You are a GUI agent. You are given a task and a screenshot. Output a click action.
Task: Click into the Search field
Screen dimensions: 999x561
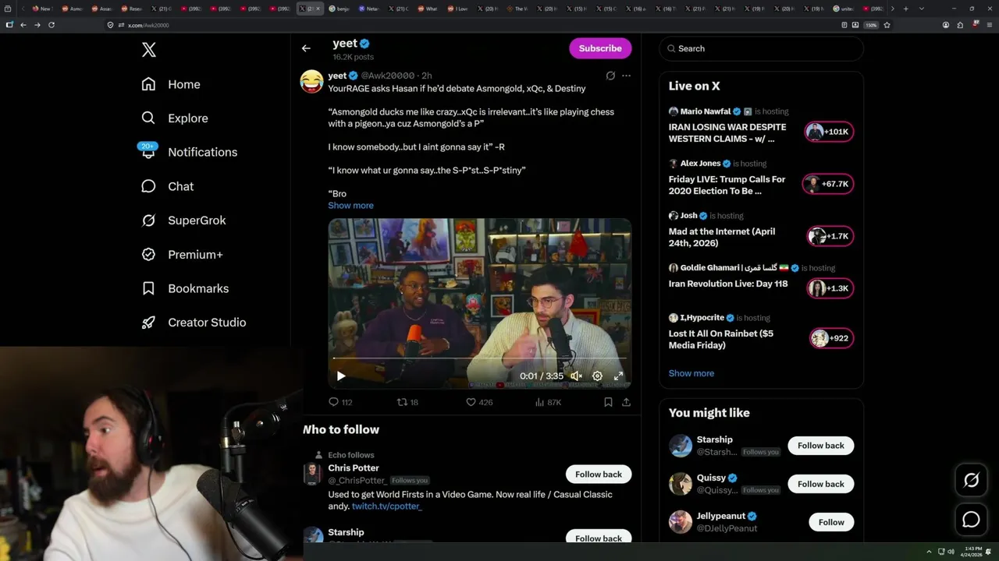click(x=761, y=48)
